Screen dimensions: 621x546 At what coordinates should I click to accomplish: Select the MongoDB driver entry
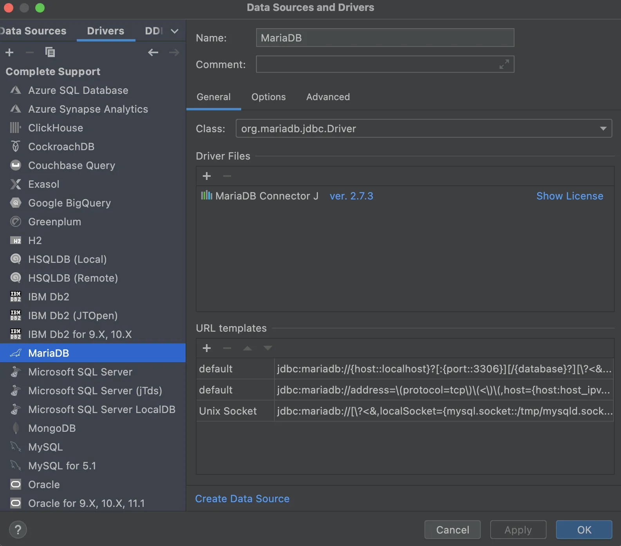pos(52,428)
